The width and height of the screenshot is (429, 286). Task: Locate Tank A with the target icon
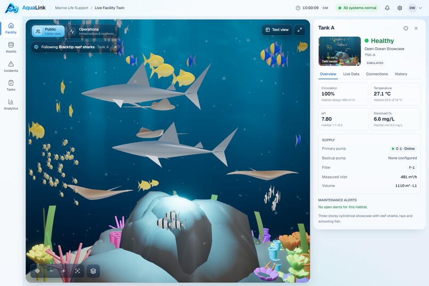coord(406,28)
